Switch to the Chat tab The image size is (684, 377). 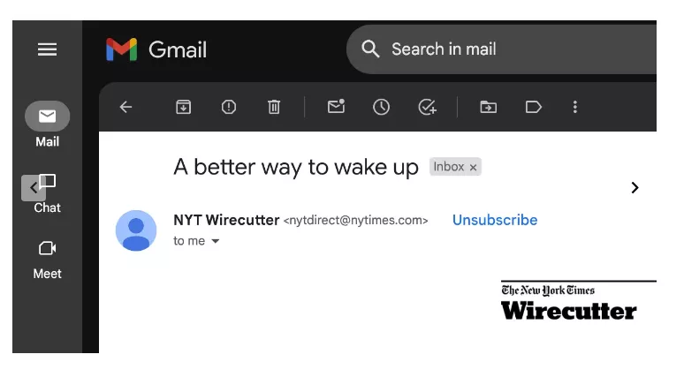tap(47, 193)
